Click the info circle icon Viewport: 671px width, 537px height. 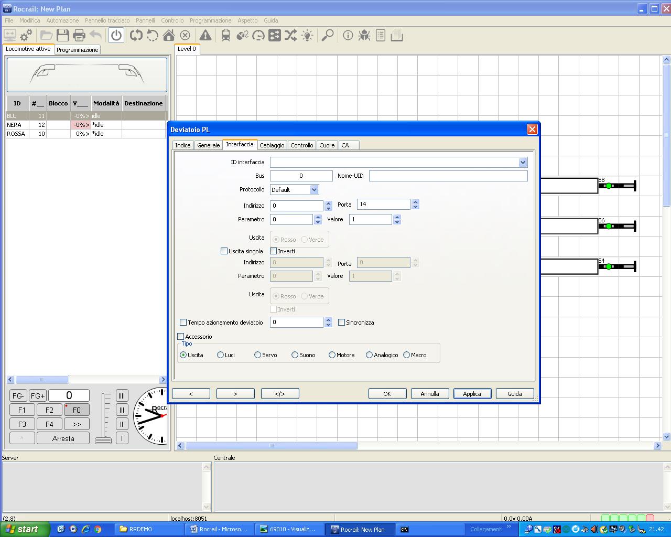click(x=348, y=35)
